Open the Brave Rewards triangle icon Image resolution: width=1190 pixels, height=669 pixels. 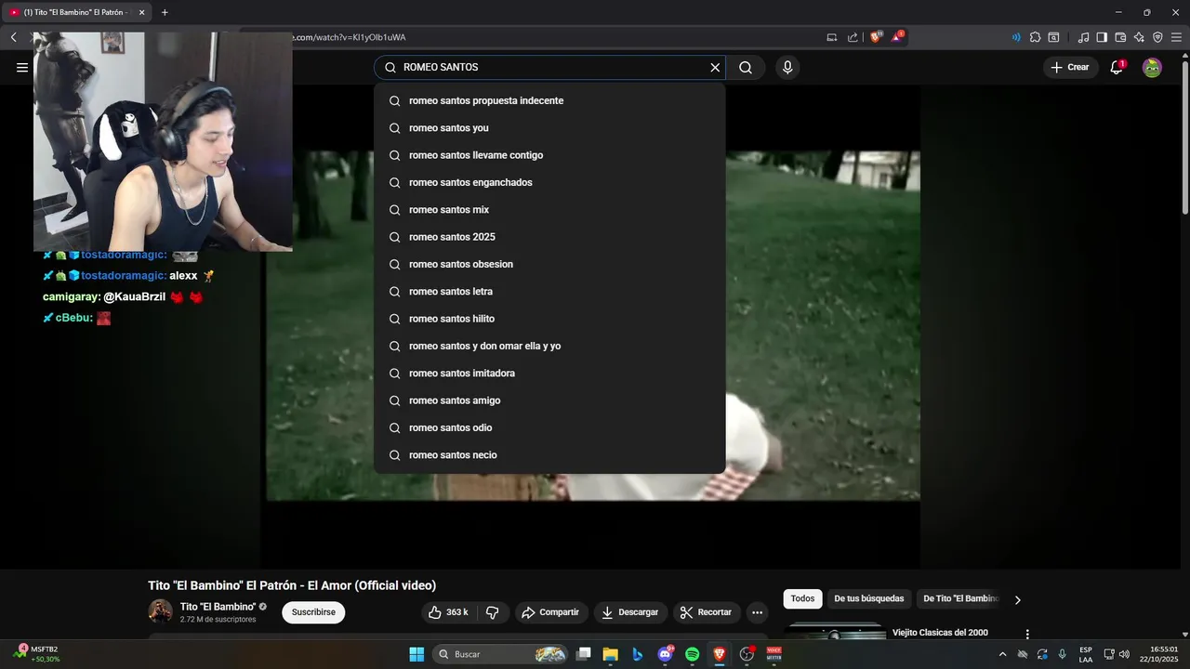(x=897, y=37)
